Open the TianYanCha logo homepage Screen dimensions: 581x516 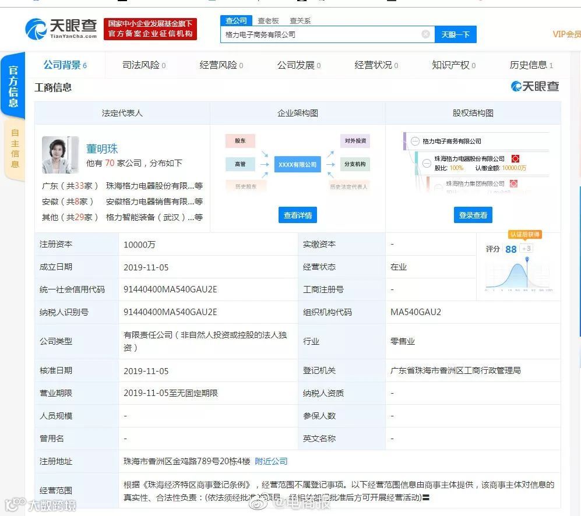61,29
